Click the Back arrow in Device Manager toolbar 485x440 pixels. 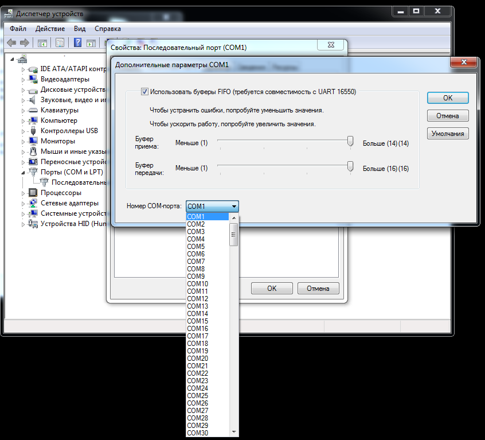[x=11, y=42]
